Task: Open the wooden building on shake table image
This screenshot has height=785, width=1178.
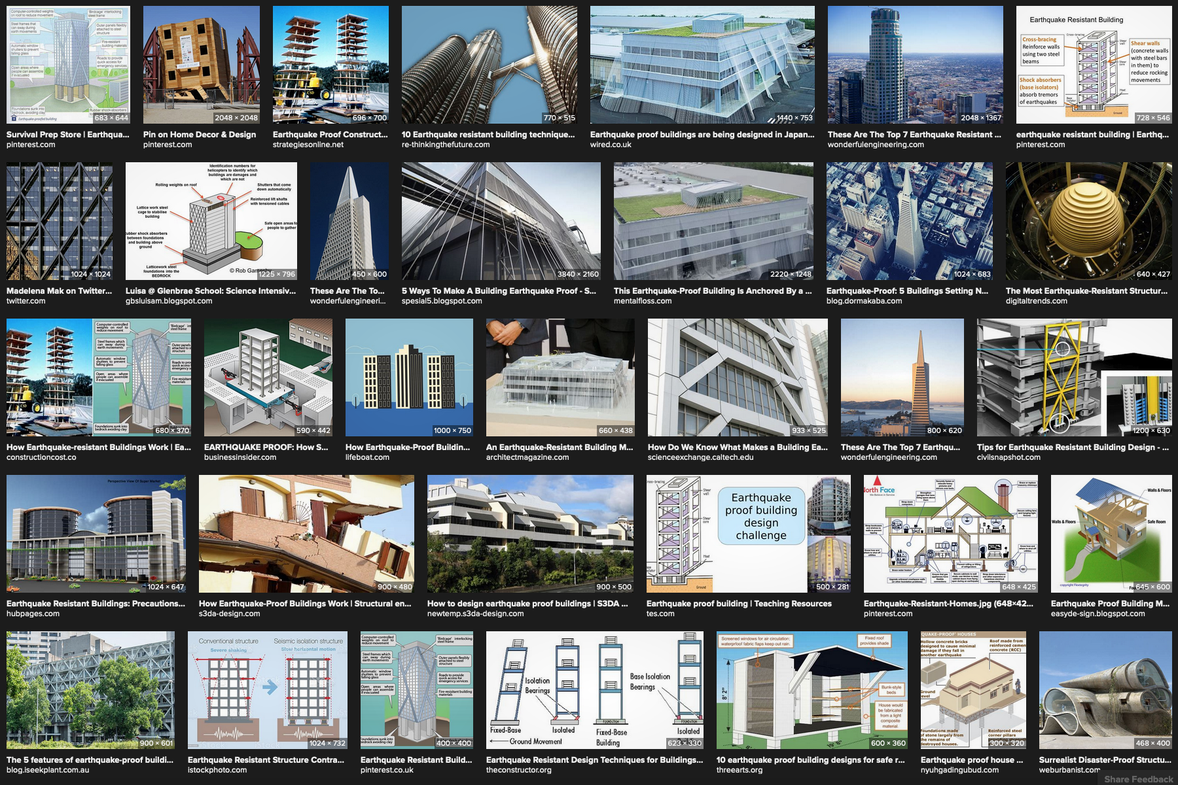Action: (201, 65)
